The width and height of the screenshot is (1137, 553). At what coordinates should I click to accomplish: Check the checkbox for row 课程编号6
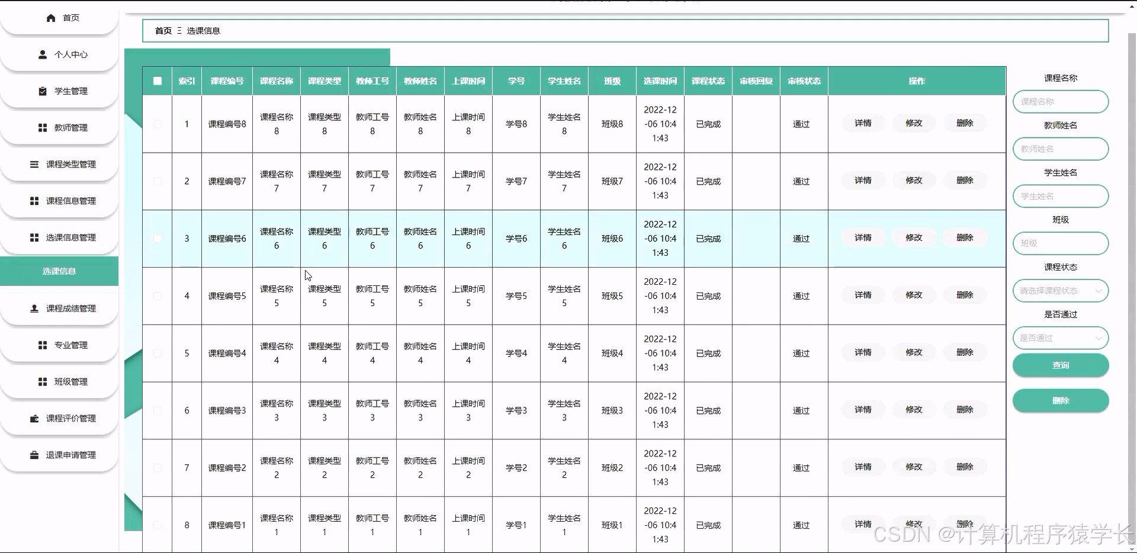(158, 239)
